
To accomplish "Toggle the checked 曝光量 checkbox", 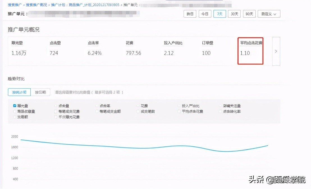I will click(x=15, y=106).
